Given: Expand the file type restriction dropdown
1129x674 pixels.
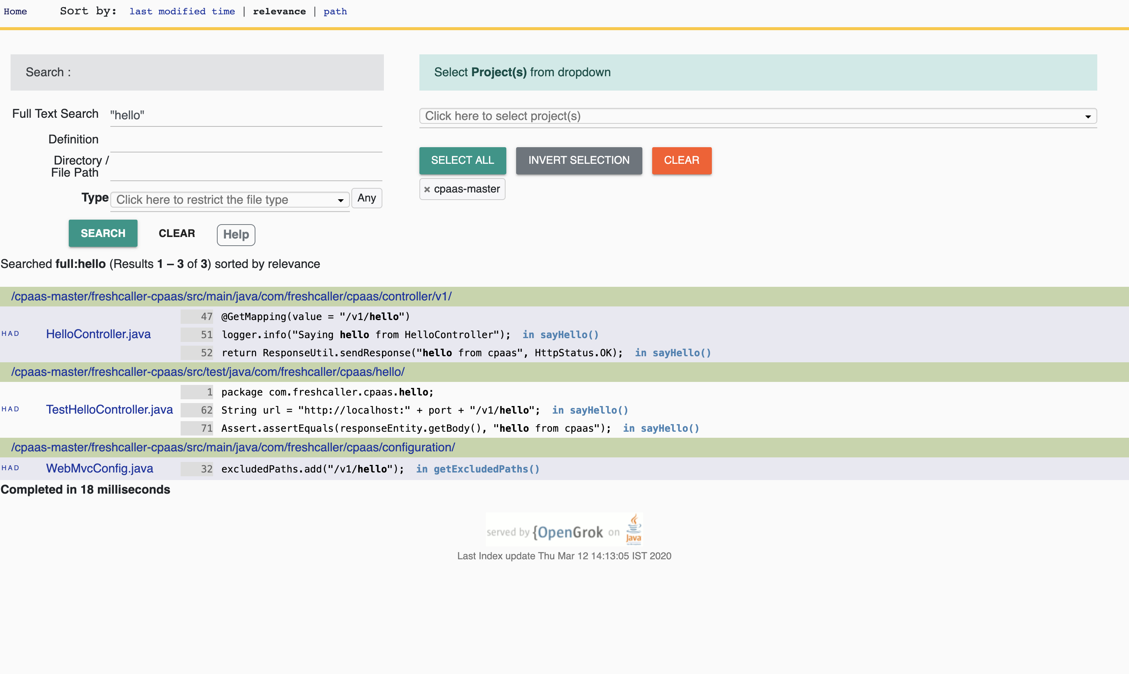Looking at the screenshot, I should tap(230, 200).
